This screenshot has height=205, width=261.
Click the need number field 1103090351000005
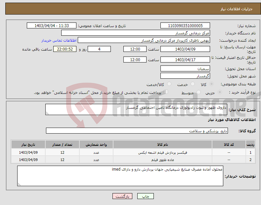click(185, 26)
